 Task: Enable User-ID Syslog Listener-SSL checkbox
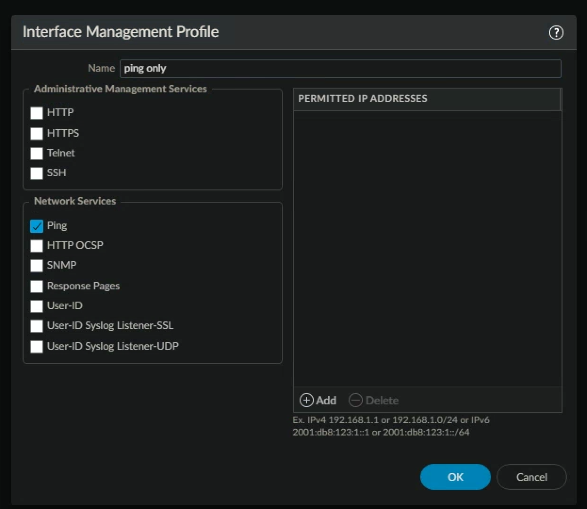coord(37,326)
